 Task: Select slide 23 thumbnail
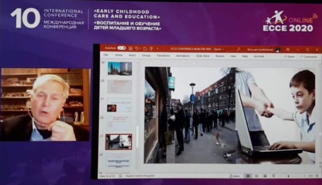point(119,142)
